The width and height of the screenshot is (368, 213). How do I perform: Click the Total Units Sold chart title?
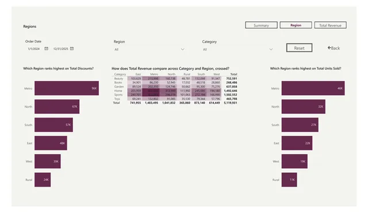click(x=305, y=69)
